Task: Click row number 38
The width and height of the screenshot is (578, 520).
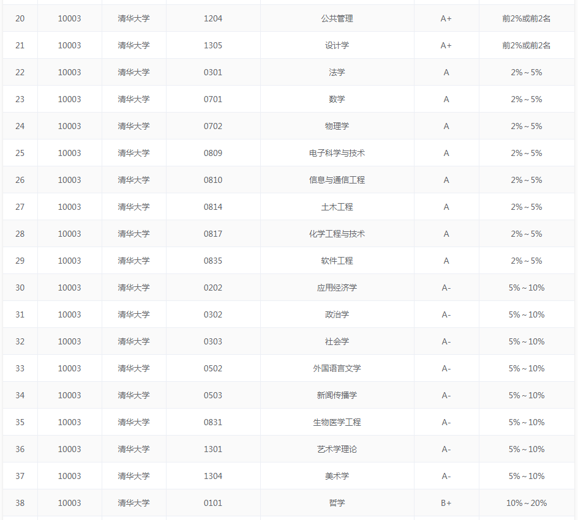Action: tap(20, 502)
